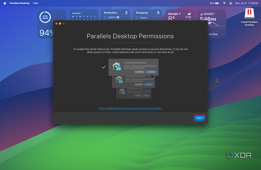Open Control Center from menu bar
Image resolution: width=261 pixels, height=170 pixels.
[x=231, y=3]
